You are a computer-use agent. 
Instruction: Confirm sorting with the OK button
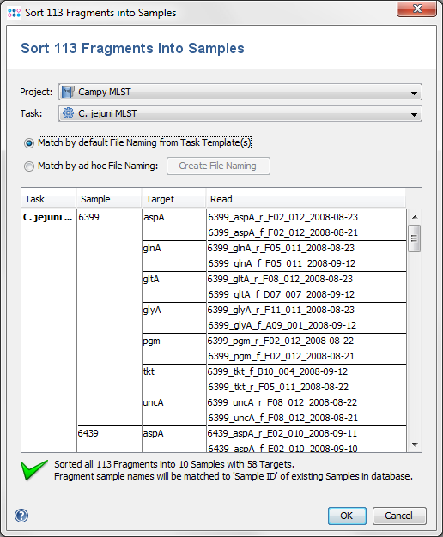coord(347,516)
